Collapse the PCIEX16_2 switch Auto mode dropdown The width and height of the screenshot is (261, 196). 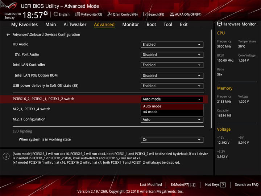(172, 99)
